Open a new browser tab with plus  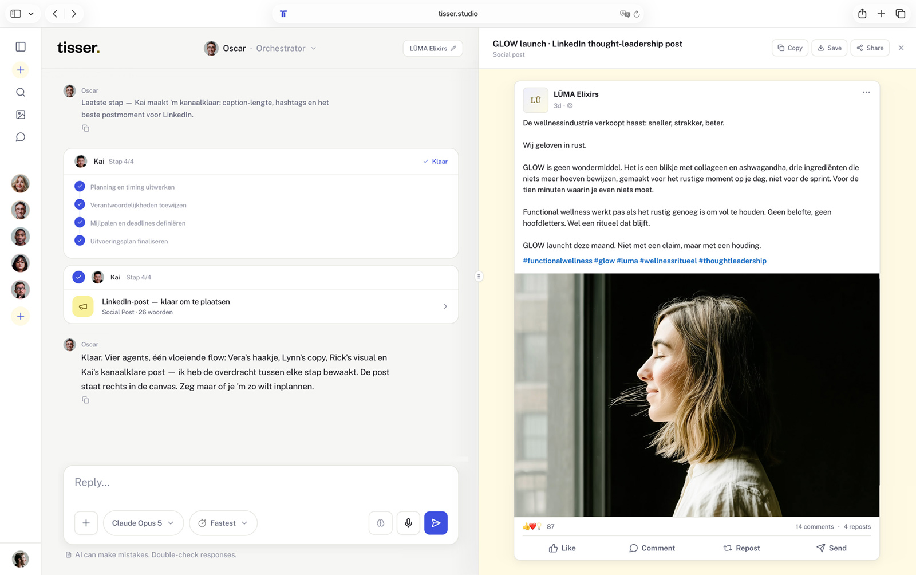coord(881,14)
